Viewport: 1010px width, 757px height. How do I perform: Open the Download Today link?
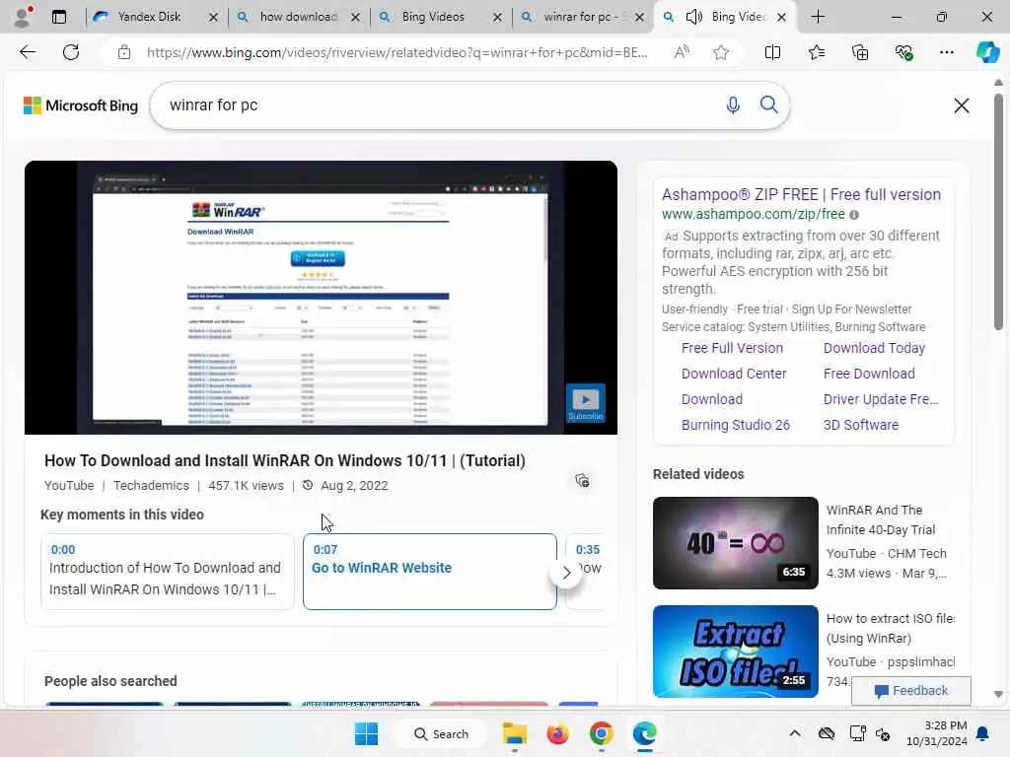[x=874, y=348]
